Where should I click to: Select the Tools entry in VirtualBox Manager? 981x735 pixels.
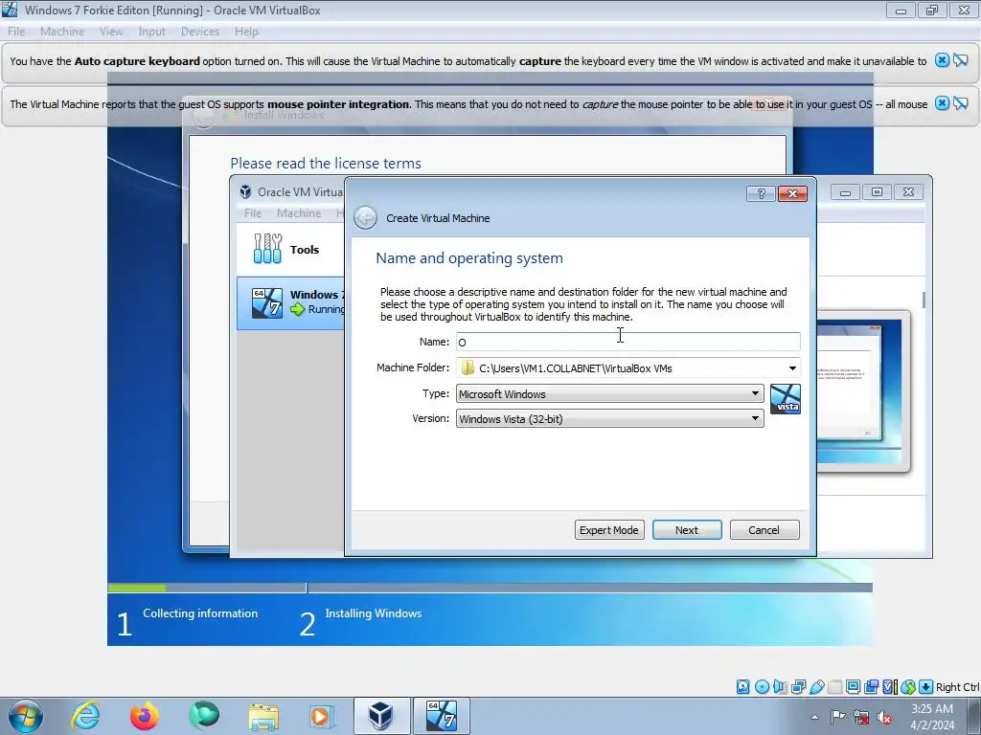290,250
